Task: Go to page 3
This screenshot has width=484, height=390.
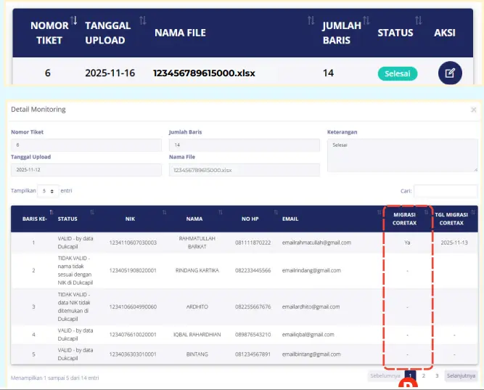Action: (x=437, y=375)
